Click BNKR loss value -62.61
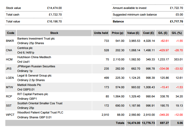 pos(165,41)
